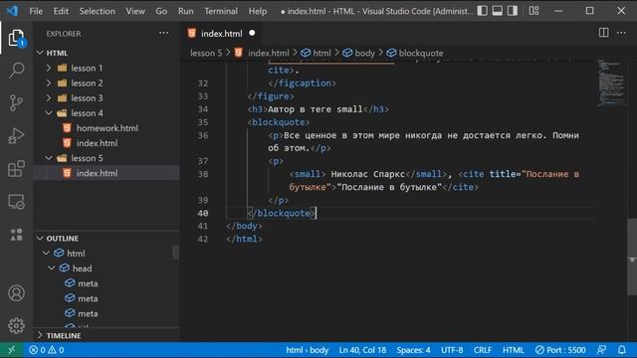This screenshot has height=358, width=637.
Task: Open the Manage gear icon
Action: click(16, 325)
